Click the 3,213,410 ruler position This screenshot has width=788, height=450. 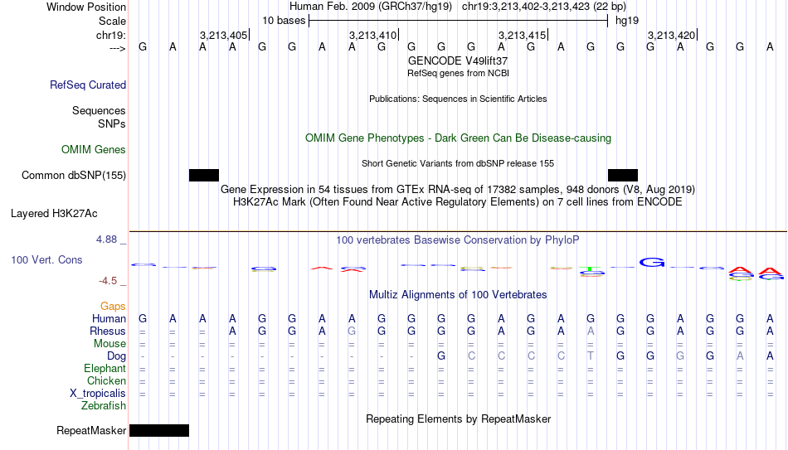pos(373,35)
